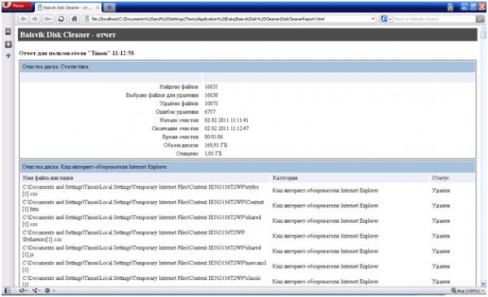Open the second sidebar panel icon

[8, 44]
